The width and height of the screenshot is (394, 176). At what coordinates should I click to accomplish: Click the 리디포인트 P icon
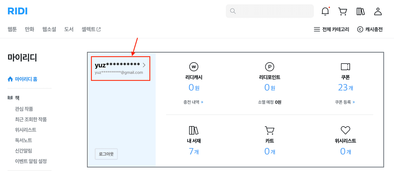click(270, 67)
